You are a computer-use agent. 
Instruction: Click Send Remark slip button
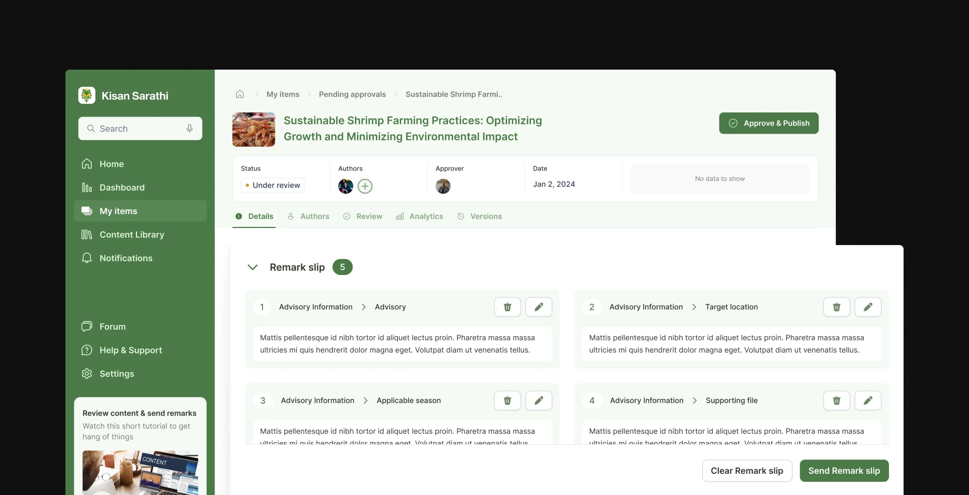844,471
